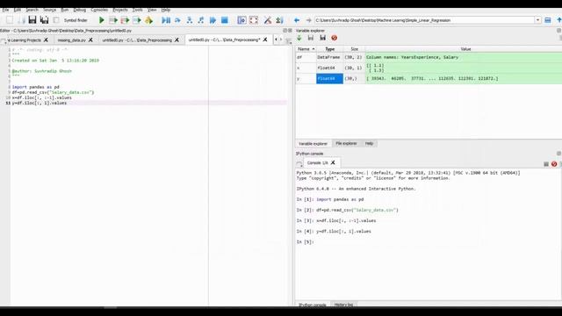Select the y float64 type cell
The image size is (562, 316).
329,78
